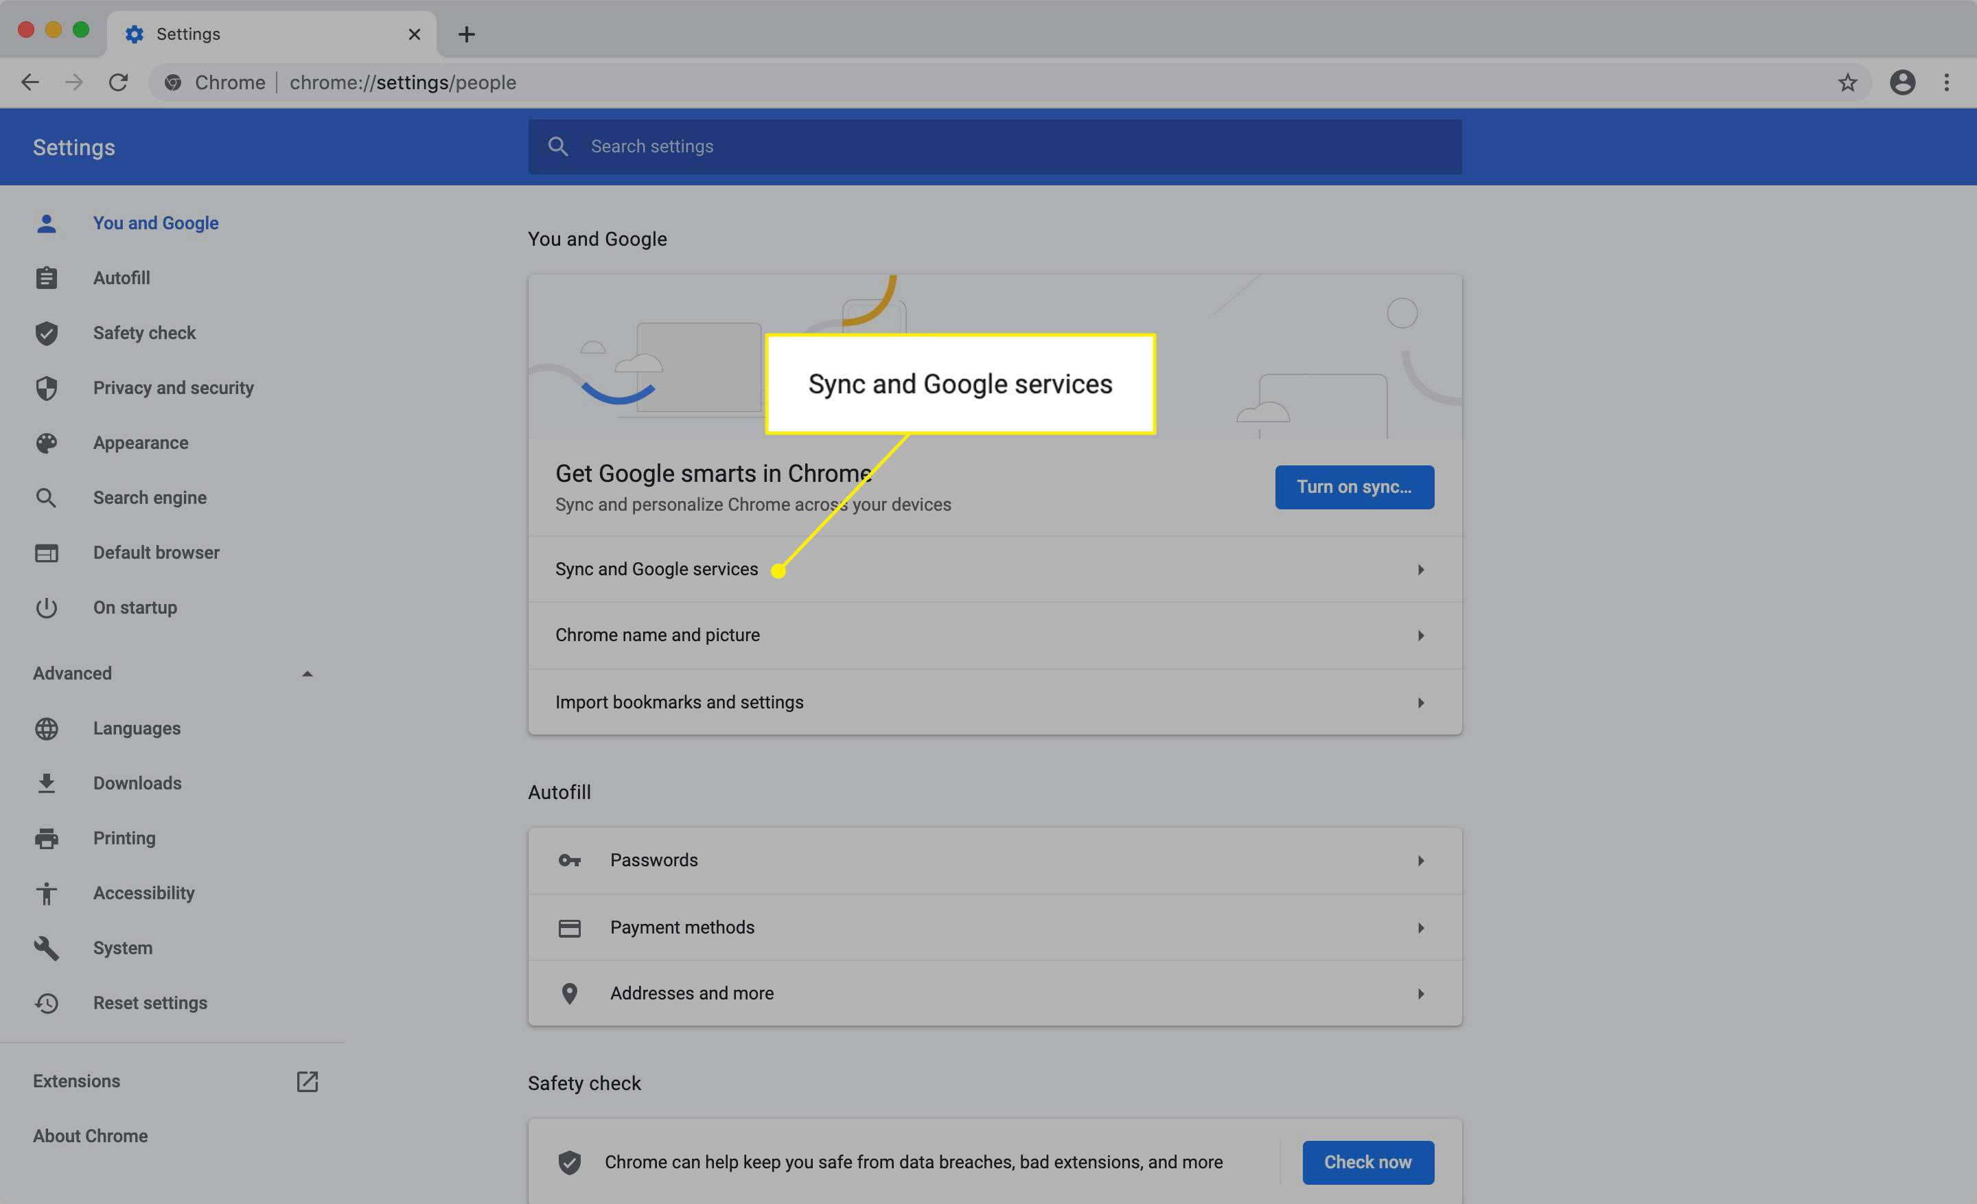Open Accessibility settings in sidebar
This screenshot has width=1977, height=1204.
(x=143, y=893)
